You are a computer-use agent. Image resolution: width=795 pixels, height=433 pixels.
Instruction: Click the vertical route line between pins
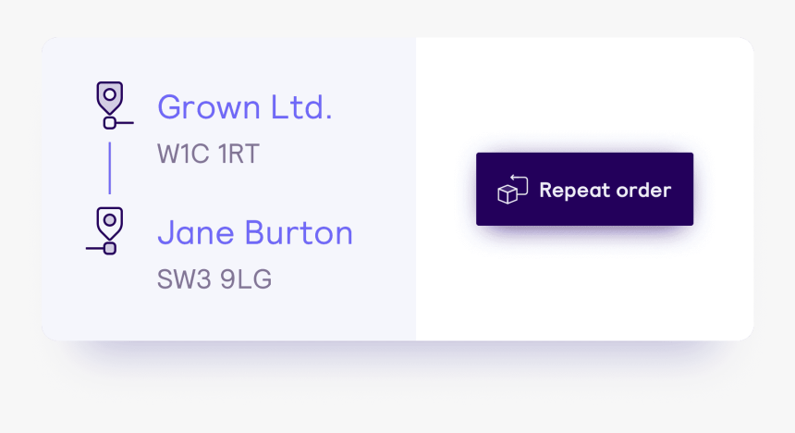tap(109, 168)
